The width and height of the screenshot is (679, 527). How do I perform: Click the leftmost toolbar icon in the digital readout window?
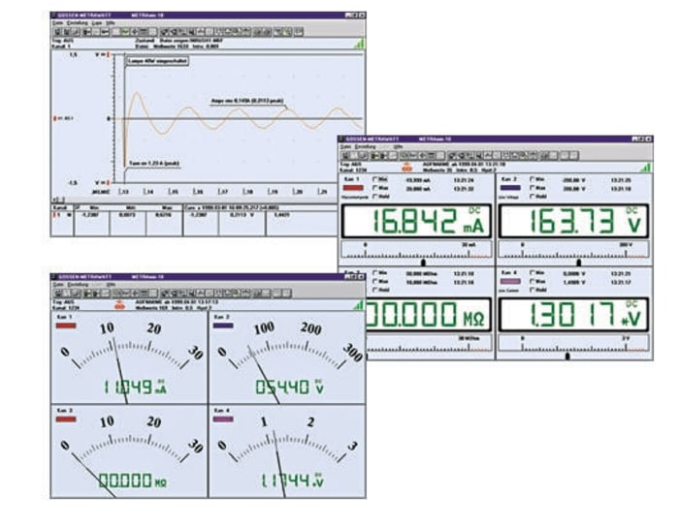[x=345, y=156]
